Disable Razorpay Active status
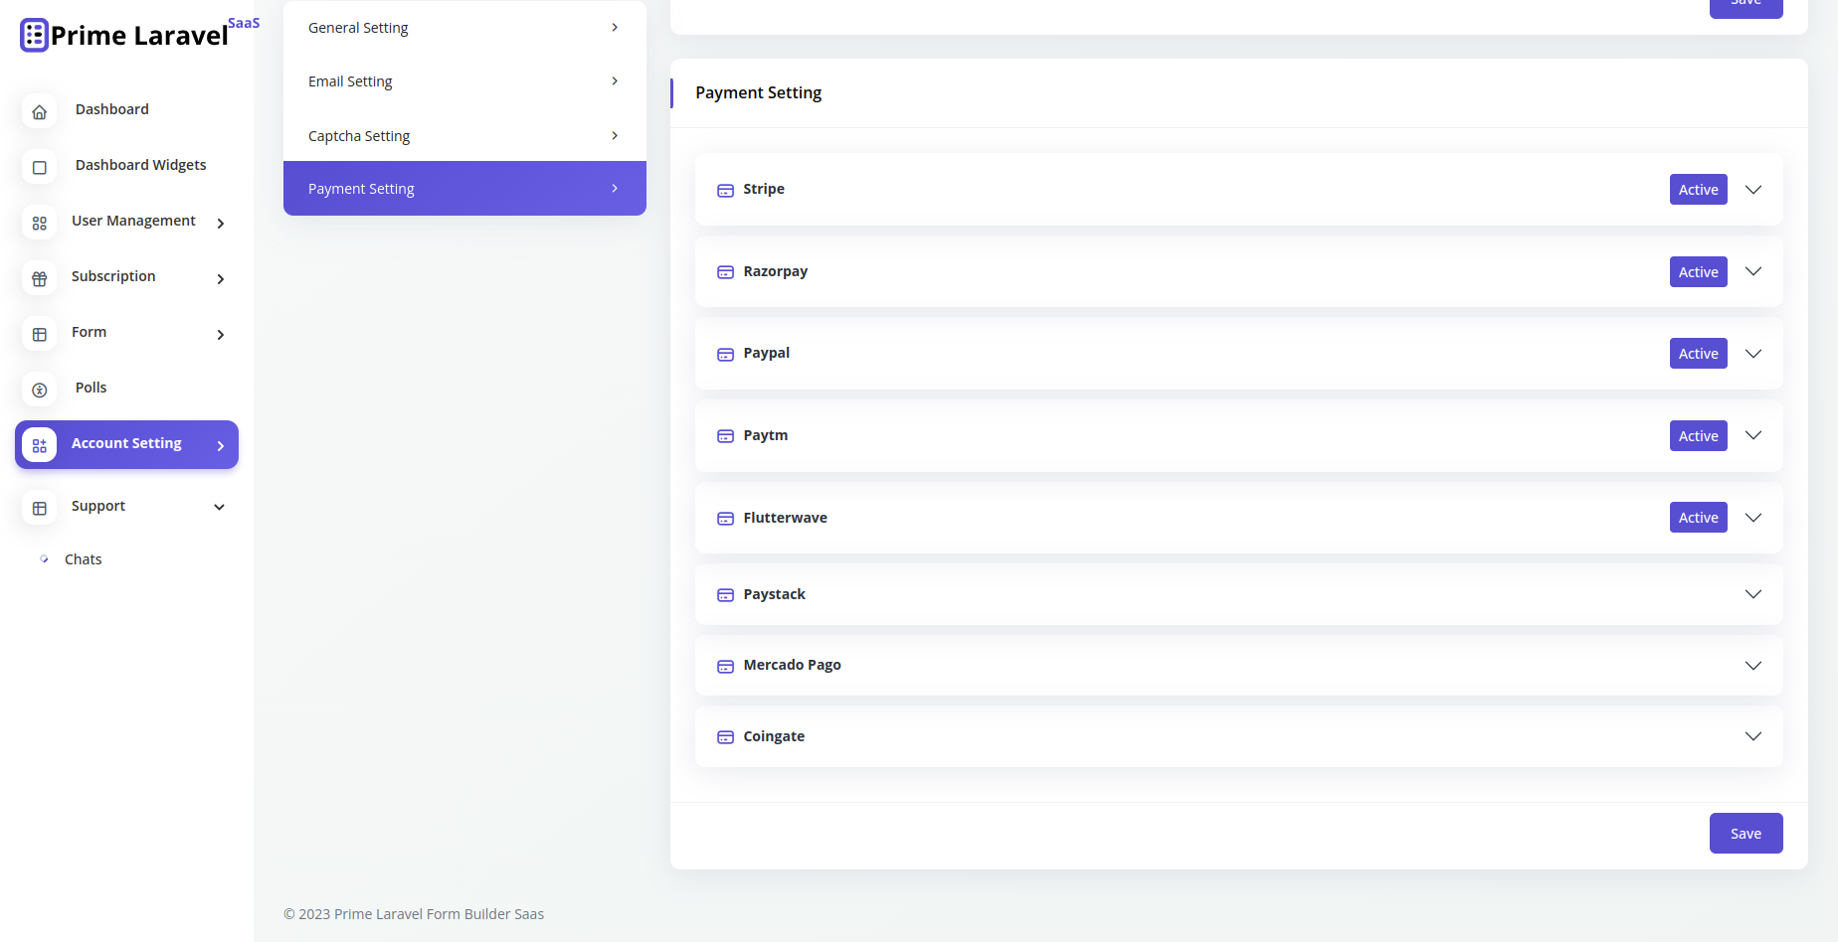The image size is (1838, 942). 1698,271
